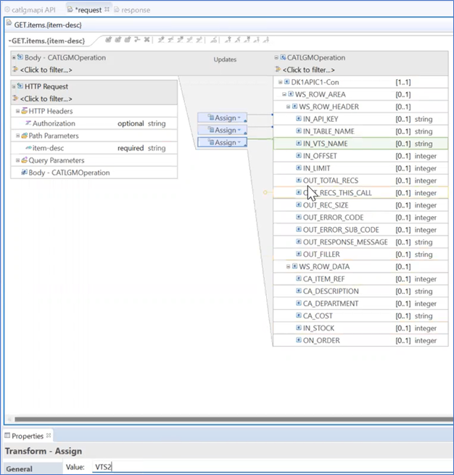Click the HTTP Headers folder icon
This screenshot has width=454, height=475.
point(25,111)
